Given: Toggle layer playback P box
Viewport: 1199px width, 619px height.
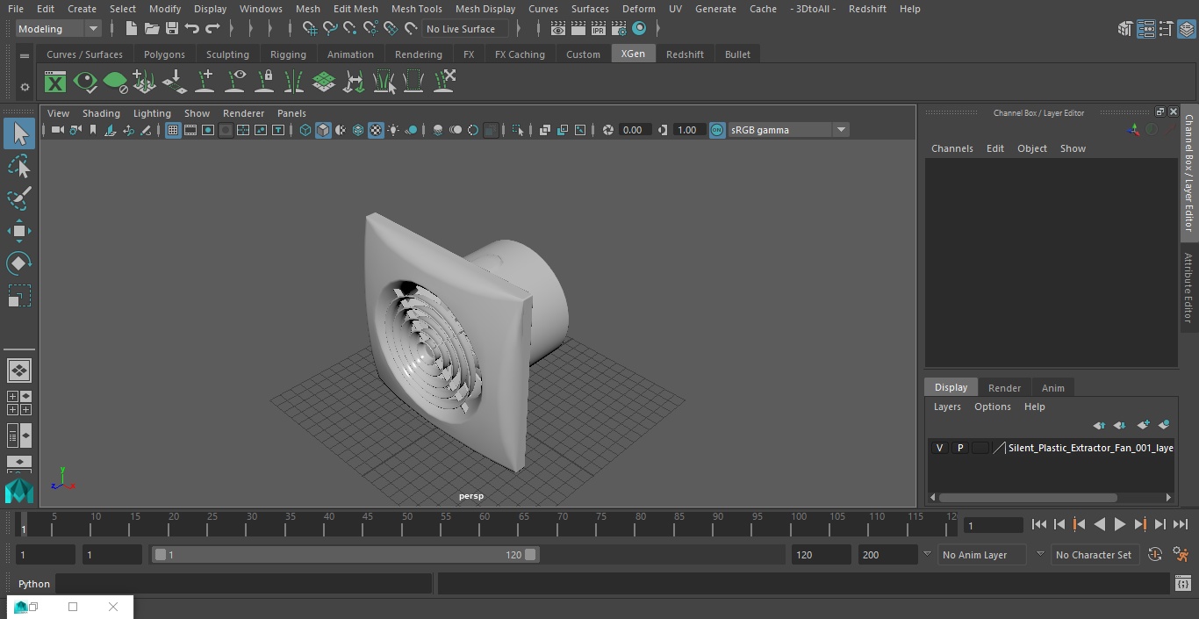Looking at the screenshot, I should pos(960,448).
